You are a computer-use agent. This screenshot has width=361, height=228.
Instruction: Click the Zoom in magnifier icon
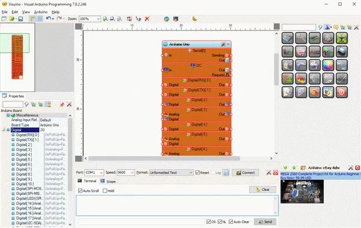(x=105, y=19)
